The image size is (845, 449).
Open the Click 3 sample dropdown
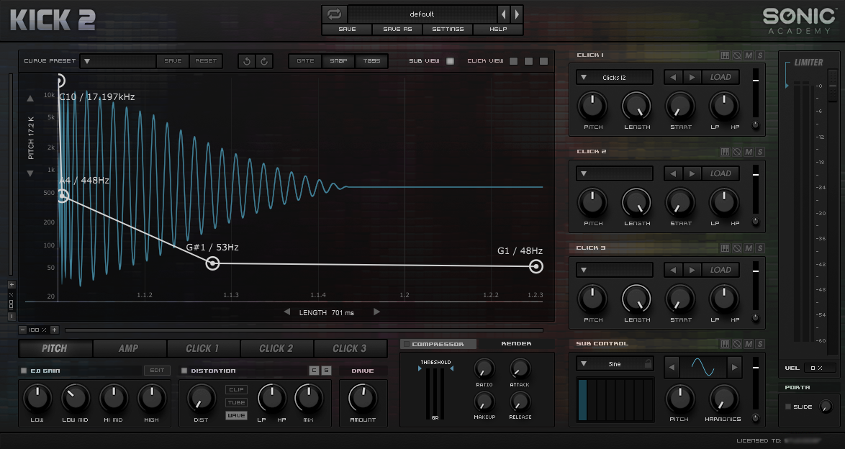coord(615,270)
